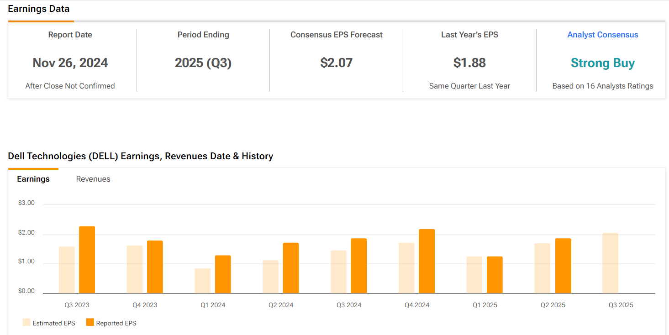This screenshot has height=335, width=669.
Task: Click the Last Year's EPS label
Action: click(x=469, y=35)
